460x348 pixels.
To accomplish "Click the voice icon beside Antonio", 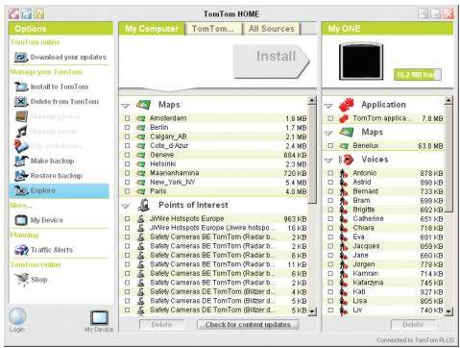I will pyautogui.click(x=344, y=173).
